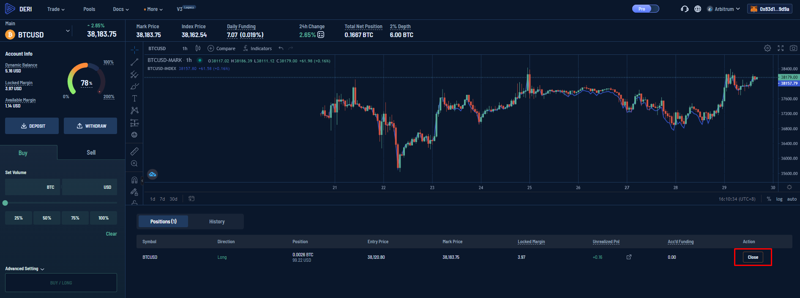Click the fullscreen chart icon
Viewport: 800px width, 298px height.
[x=781, y=48]
